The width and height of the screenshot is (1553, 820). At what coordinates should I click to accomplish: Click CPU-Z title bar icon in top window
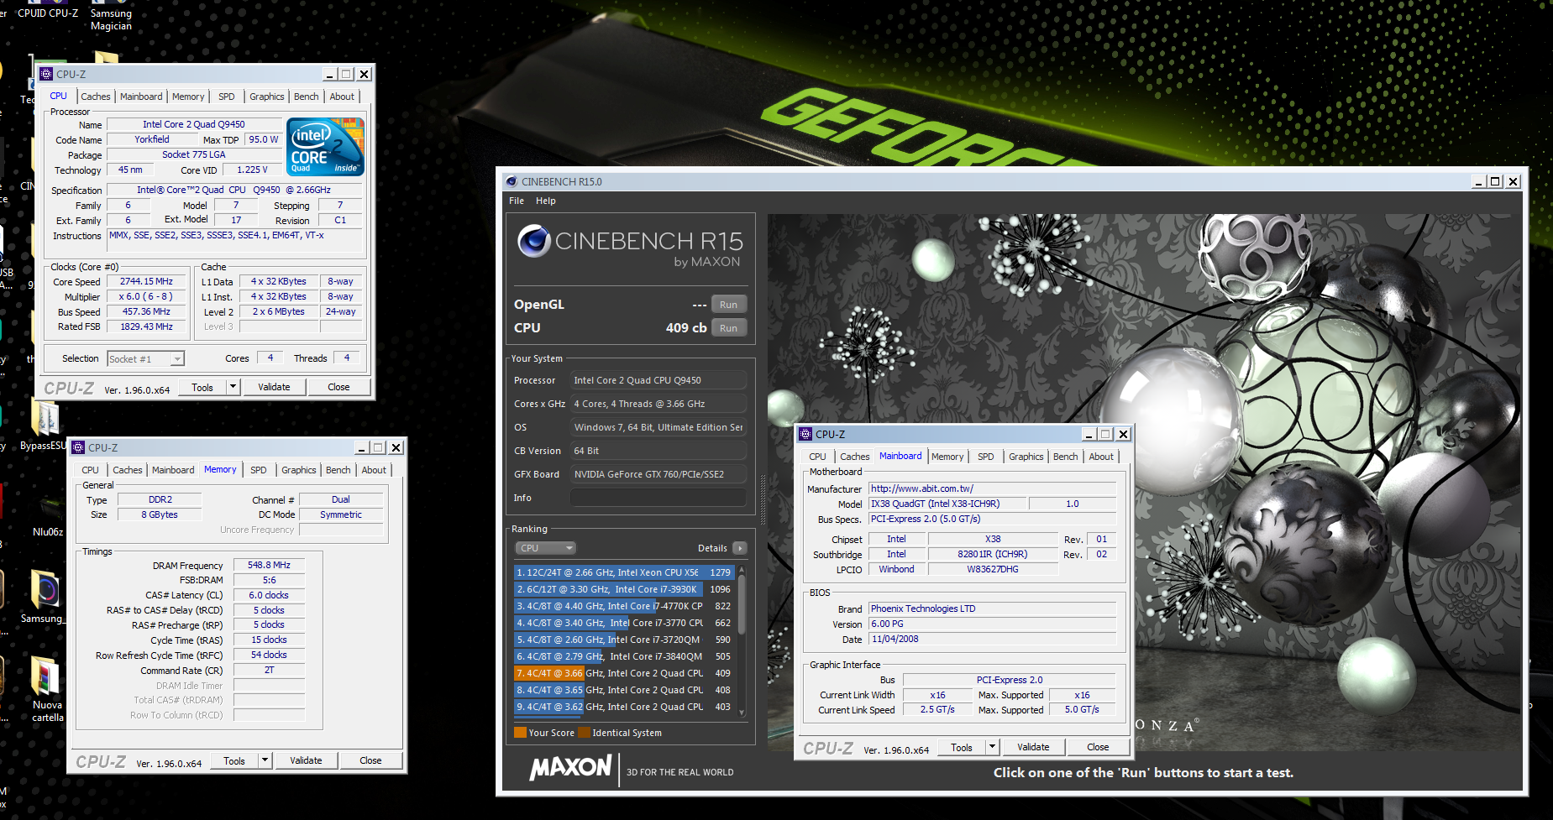46,74
